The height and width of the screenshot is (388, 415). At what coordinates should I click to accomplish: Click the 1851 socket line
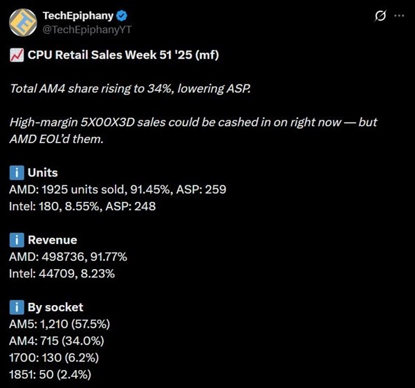coord(50,374)
